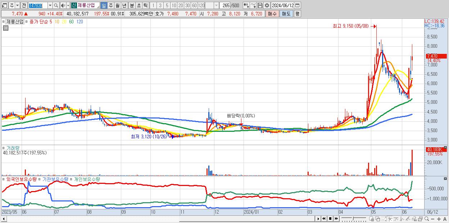This screenshot has height=223, width=449.
Task: Select the 120 interval button
Action: tap(201, 5)
